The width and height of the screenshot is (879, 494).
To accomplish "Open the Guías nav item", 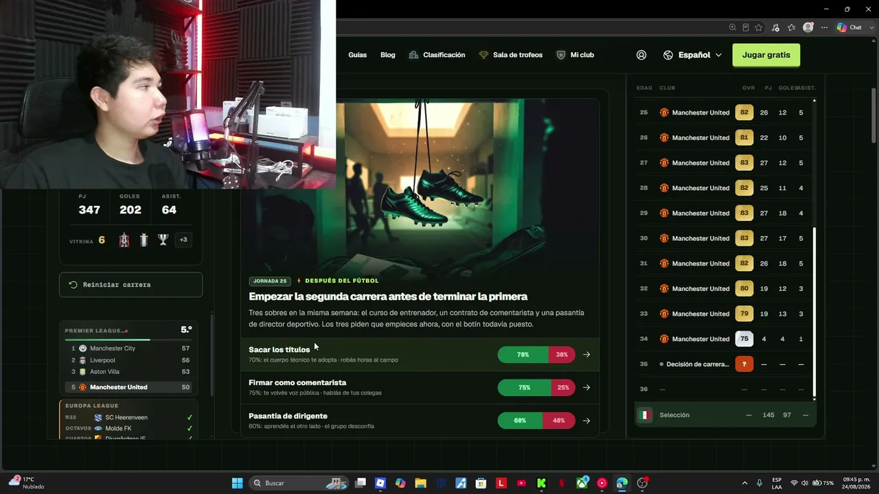I will point(357,55).
